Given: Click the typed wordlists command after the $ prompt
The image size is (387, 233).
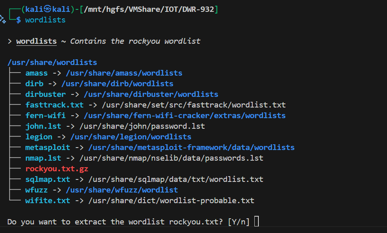Looking at the screenshot, I should (45, 20).
